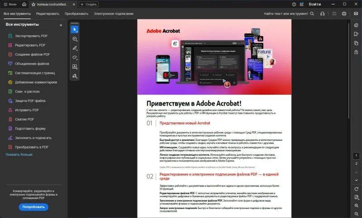This screenshot has height=218, width=362.
Task: Open the lock security icon in right rail
Action: tap(356, 52)
